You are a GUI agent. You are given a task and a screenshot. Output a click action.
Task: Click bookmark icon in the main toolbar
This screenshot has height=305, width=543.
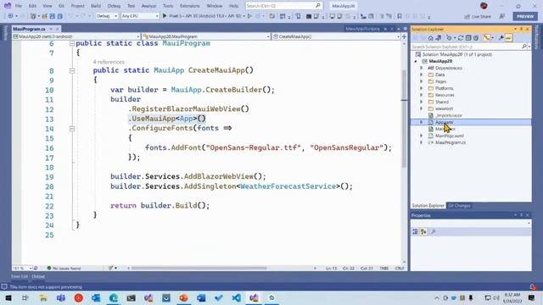click(400, 16)
